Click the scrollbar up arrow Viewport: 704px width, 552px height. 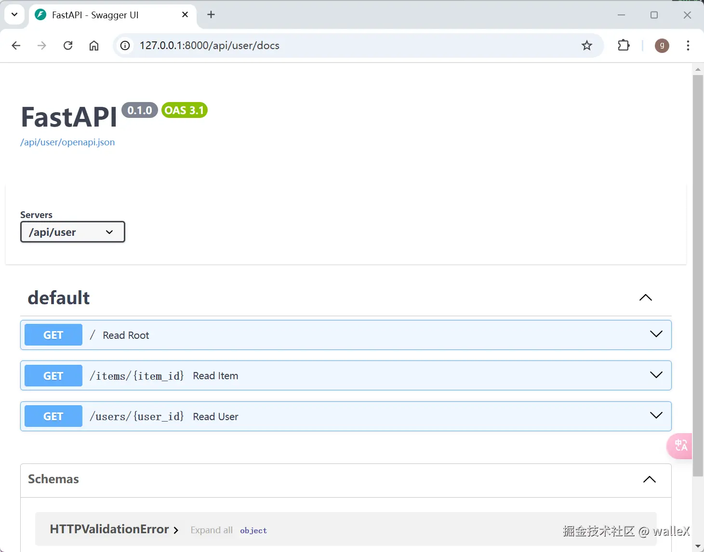[x=698, y=69]
